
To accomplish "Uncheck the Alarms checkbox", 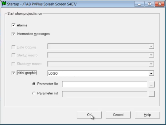I will click(13, 25).
